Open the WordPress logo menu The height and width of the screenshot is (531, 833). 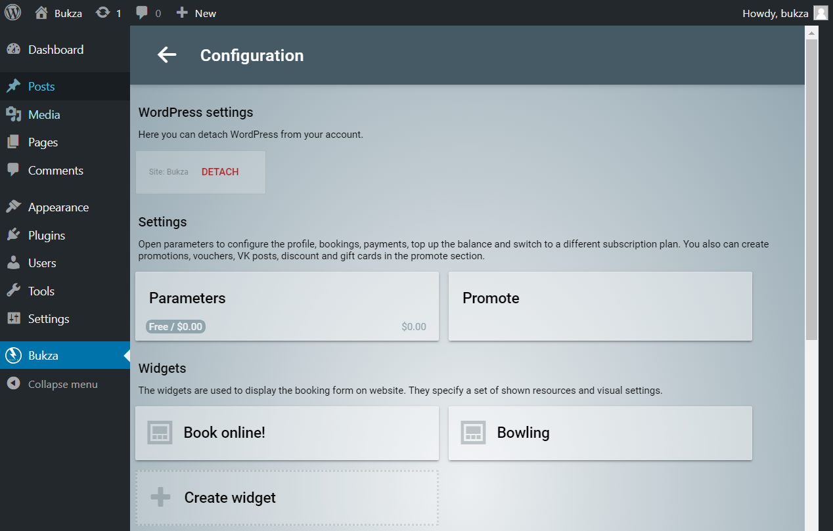coord(13,12)
